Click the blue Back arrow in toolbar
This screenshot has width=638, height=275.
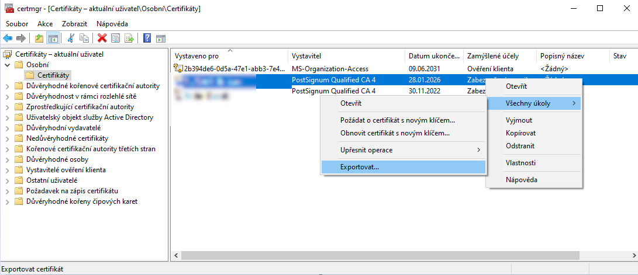pyautogui.click(x=8, y=38)
